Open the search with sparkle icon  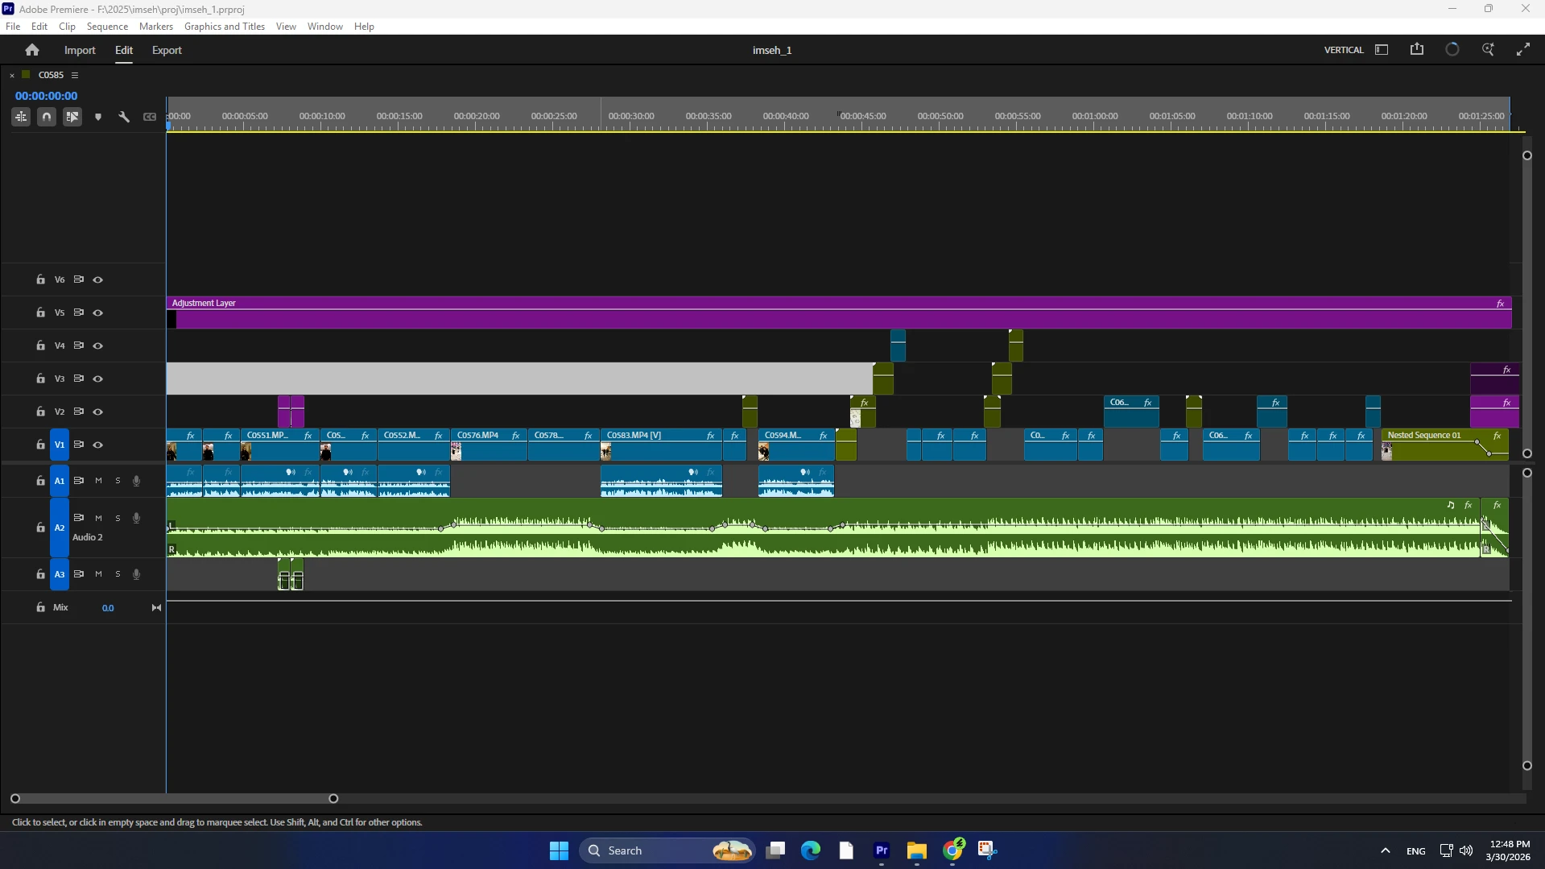(1488, 50)
